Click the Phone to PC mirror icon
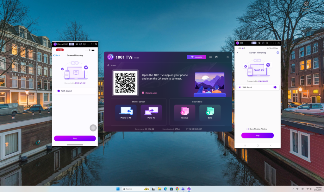 coord(126,112)
